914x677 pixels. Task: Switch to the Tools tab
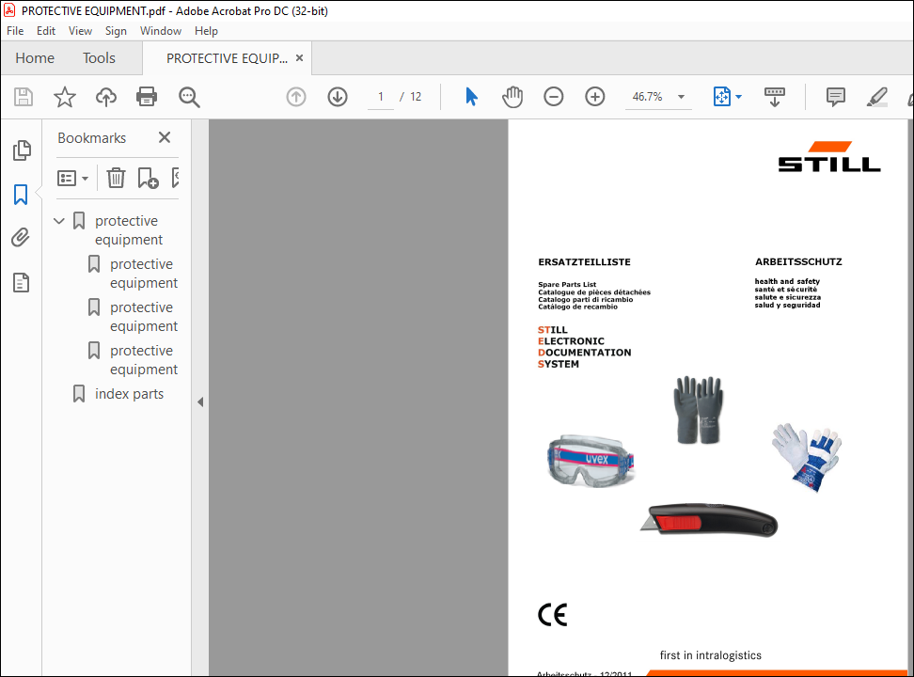(99, 57)
